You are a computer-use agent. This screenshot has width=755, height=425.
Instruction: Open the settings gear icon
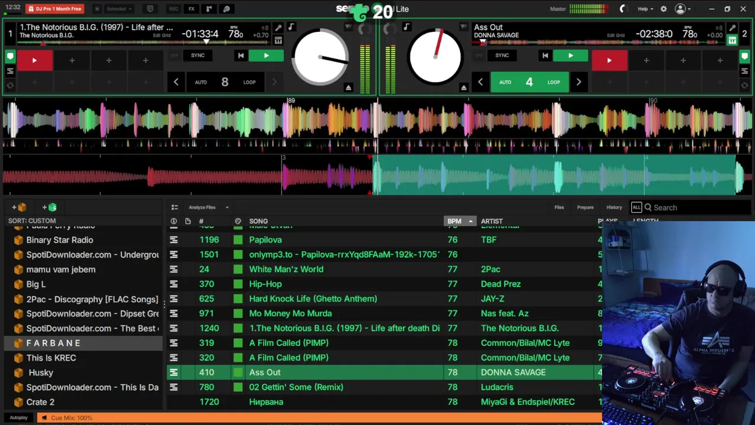664,9
